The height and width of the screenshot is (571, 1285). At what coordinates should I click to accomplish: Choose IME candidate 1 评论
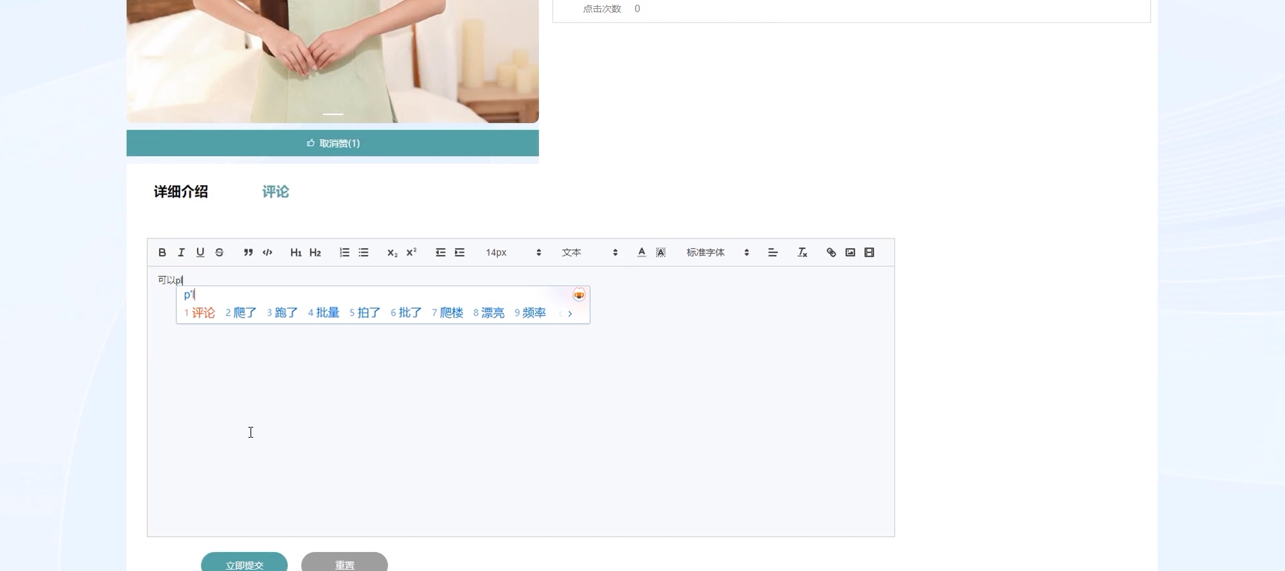[x=200, y=313]
